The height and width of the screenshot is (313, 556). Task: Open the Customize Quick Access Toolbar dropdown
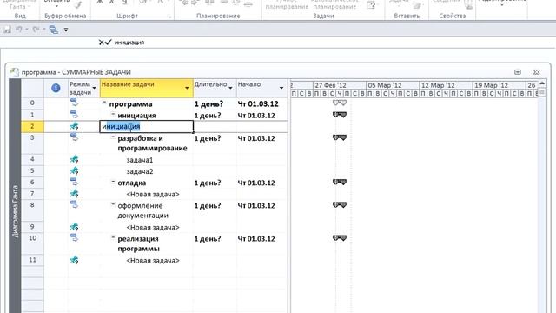coord(66,30)
